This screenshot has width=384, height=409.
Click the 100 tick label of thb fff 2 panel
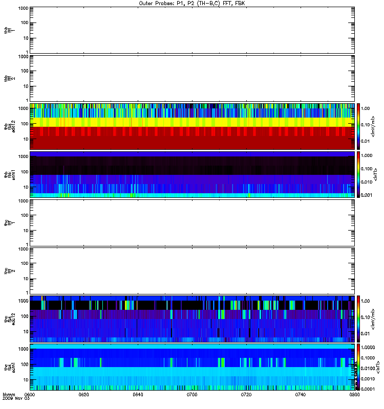25,71
